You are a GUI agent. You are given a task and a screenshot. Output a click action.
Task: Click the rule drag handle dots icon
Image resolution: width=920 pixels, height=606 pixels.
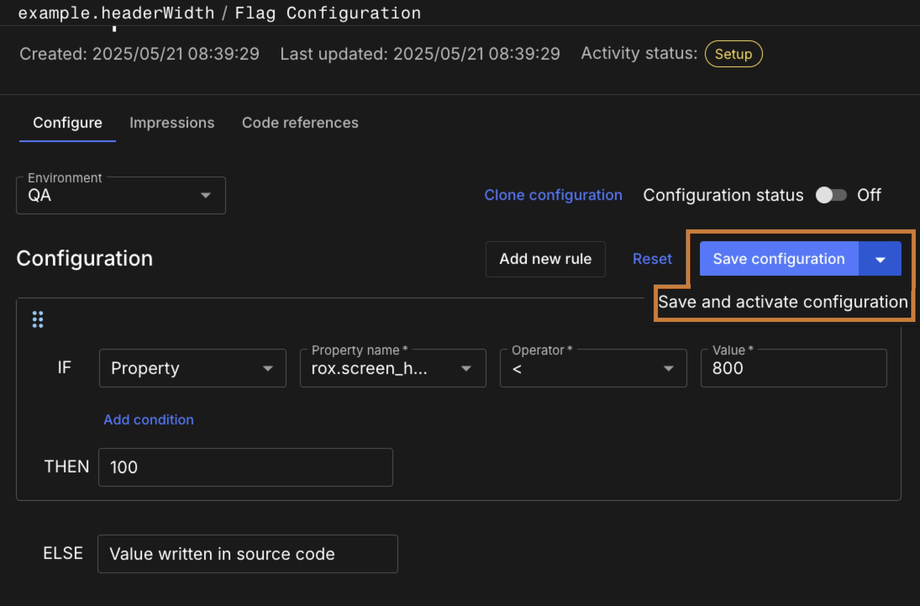tap(38, 319)
